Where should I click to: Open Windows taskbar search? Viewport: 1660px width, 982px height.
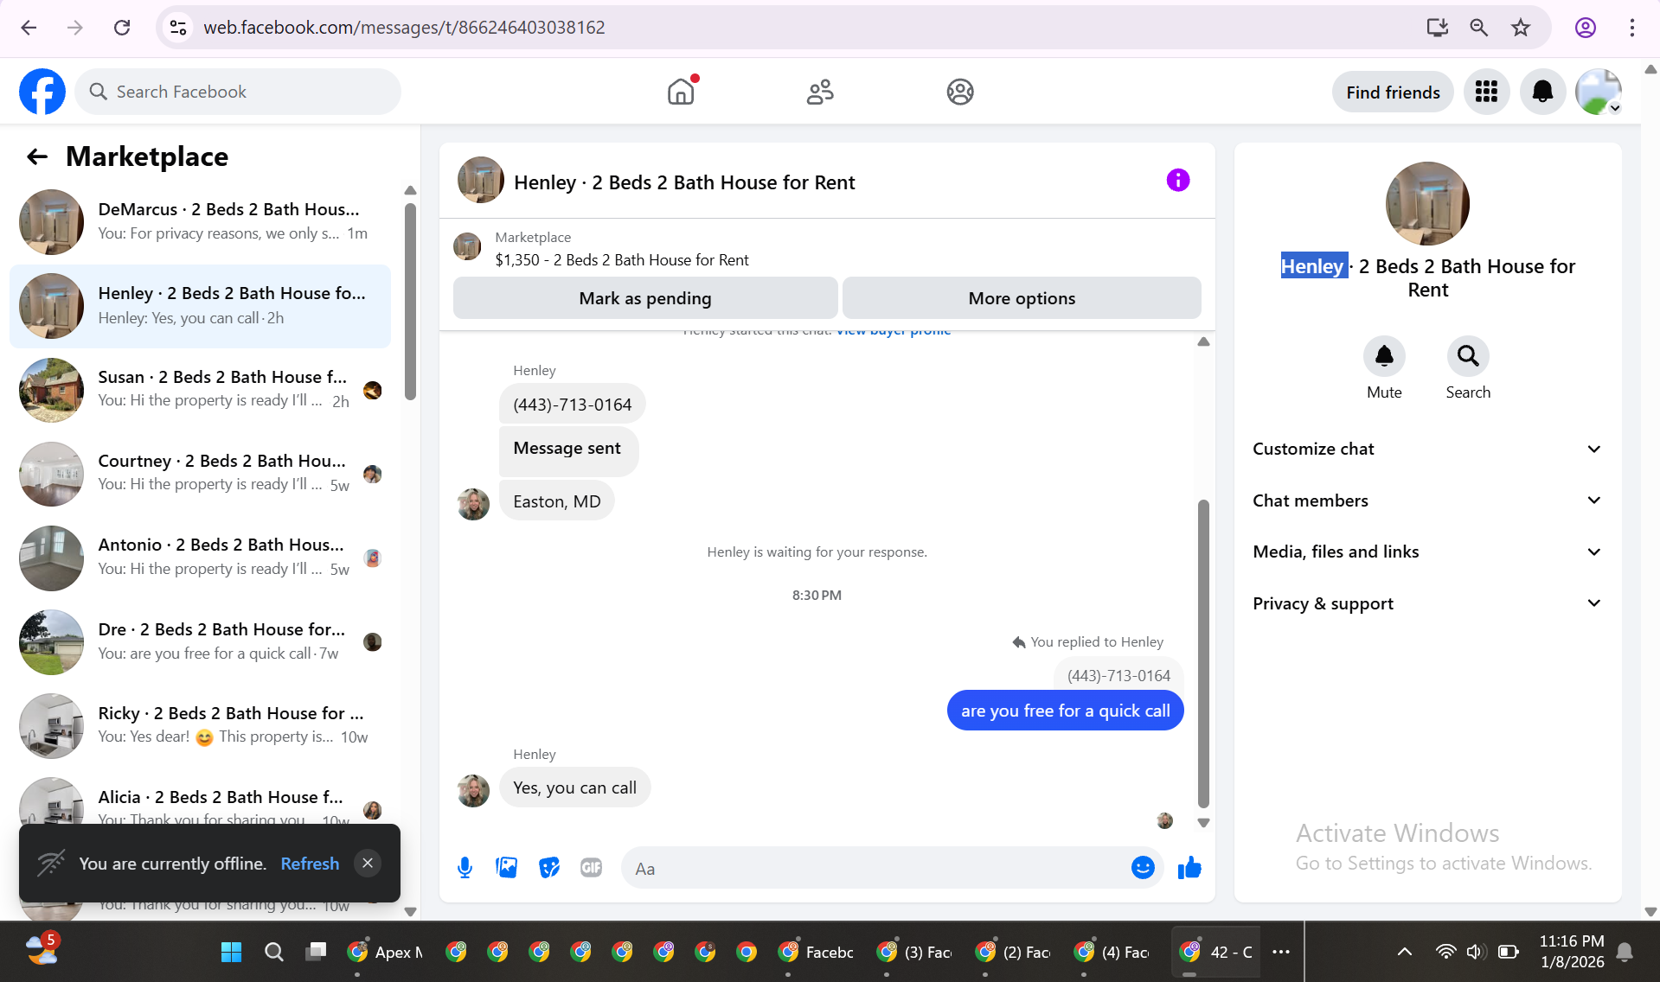point(273,952)
